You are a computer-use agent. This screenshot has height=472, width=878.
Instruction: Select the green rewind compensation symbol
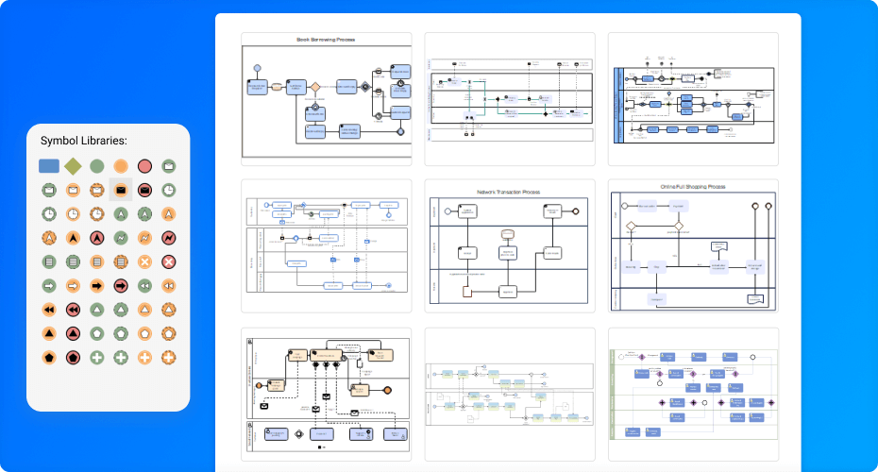(144, 285)
